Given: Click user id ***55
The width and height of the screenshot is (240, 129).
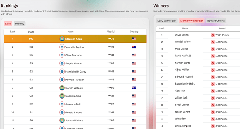Looking at the screenshot, I should pos(111,79).
